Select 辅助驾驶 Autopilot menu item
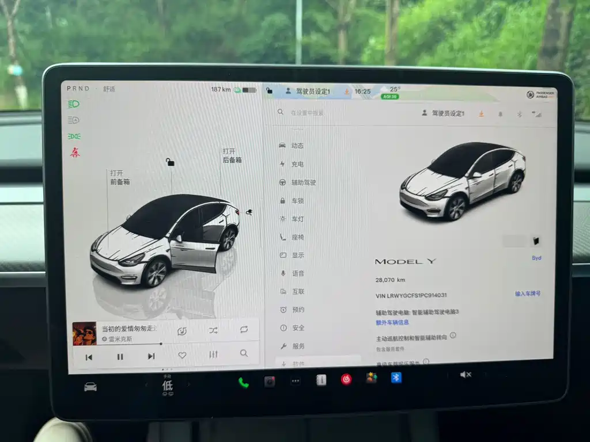The height and width of the screenshot is (442, 590). coord(297,182)
